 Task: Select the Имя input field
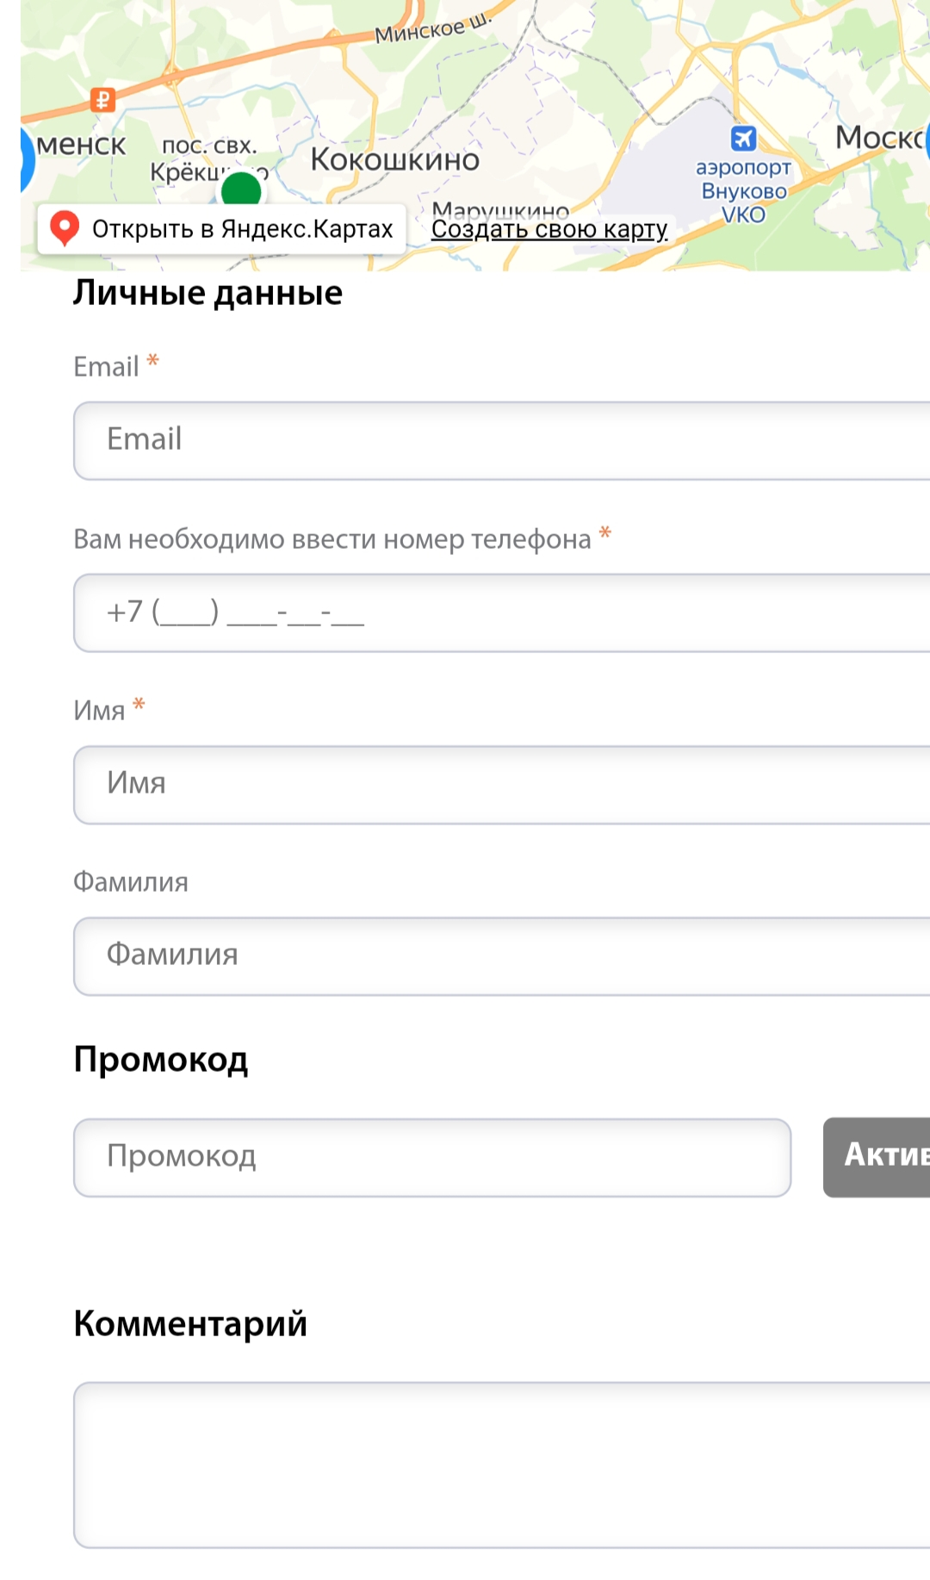pyautogui.click(x=502, y=784)
